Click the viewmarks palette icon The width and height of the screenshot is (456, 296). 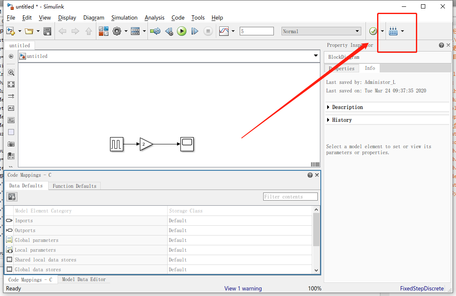pyautogui.click(x=11, y=156)
